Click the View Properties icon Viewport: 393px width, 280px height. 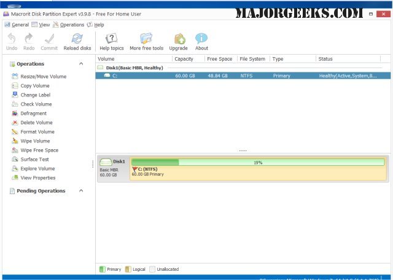(x=15, y=177)
